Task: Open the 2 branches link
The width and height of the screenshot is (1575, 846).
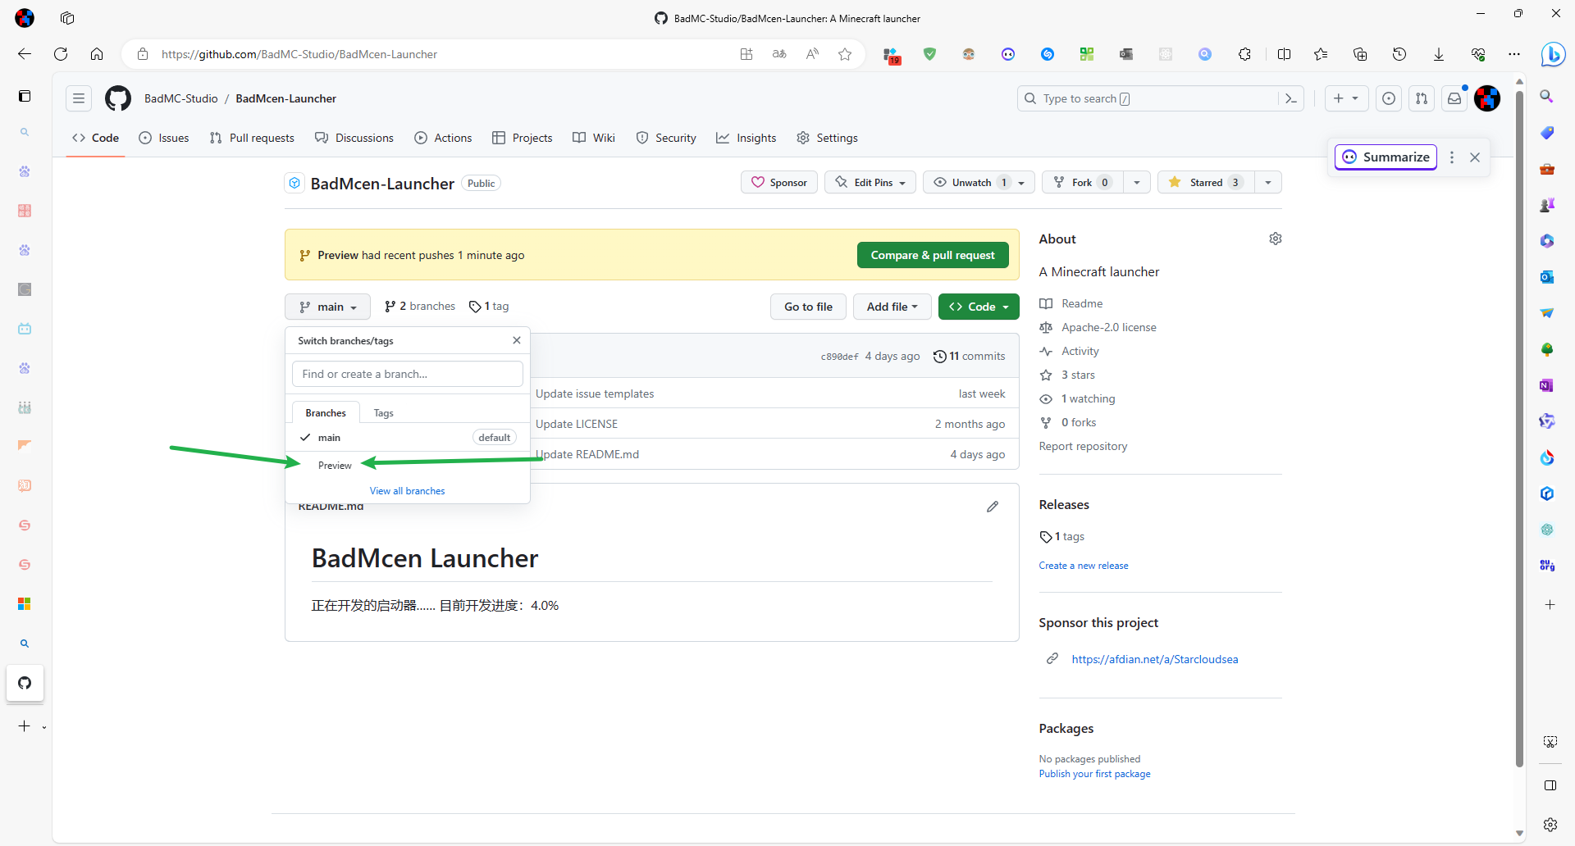Action: 420,307
